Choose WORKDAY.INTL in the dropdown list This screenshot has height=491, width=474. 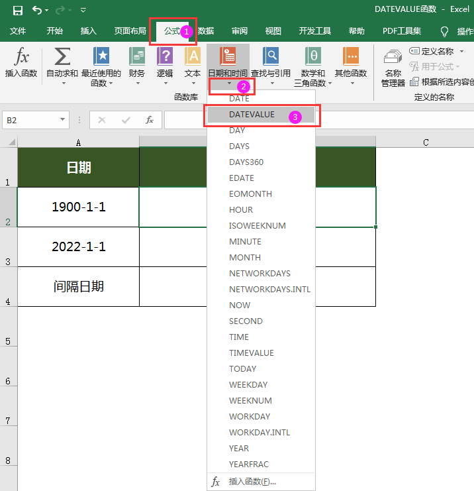(x=261, y=432)
